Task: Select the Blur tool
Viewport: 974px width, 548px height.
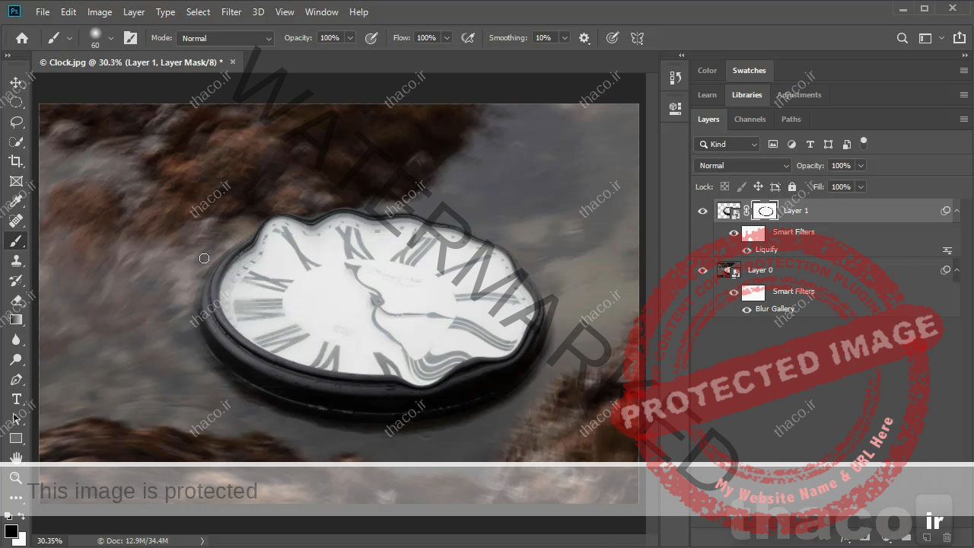Action: coord(16,339)
